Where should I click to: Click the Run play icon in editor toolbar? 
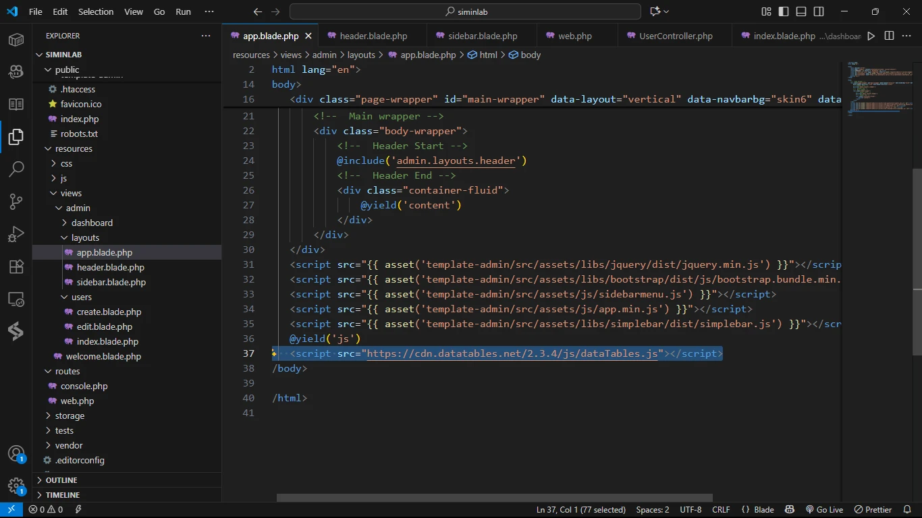coord(871,36)
